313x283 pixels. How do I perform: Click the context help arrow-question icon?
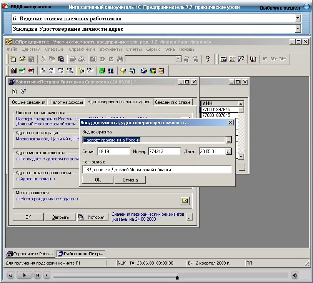click(x=23, y=91)
